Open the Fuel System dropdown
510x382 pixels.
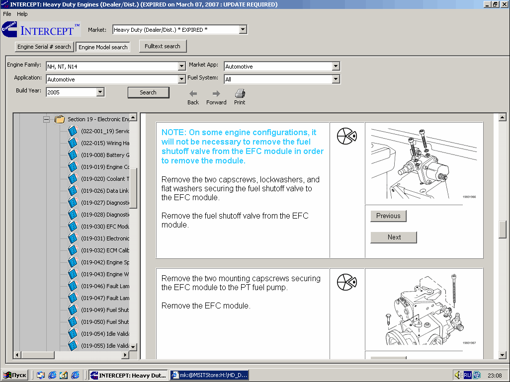coord(336,79)
